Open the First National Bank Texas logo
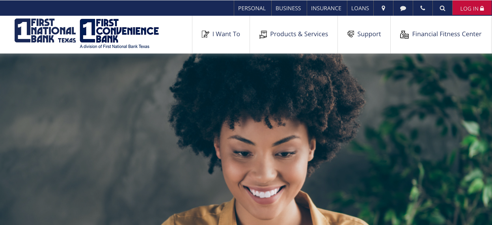This screenshot has width=492, height=225. pos(45,31)
